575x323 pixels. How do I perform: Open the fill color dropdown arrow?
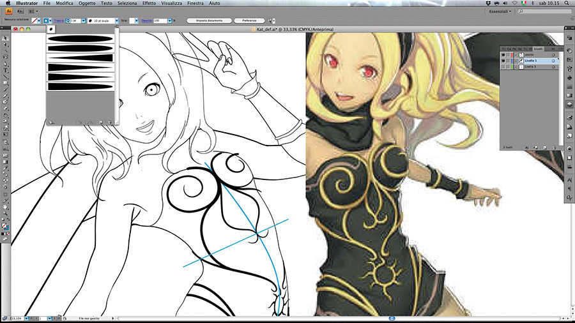39,20
